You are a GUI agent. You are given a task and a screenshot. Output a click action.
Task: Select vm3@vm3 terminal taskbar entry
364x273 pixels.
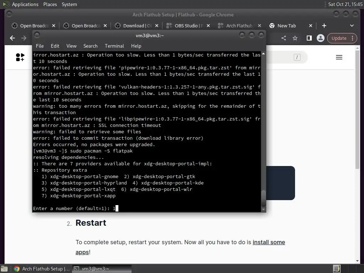[102, 269]
